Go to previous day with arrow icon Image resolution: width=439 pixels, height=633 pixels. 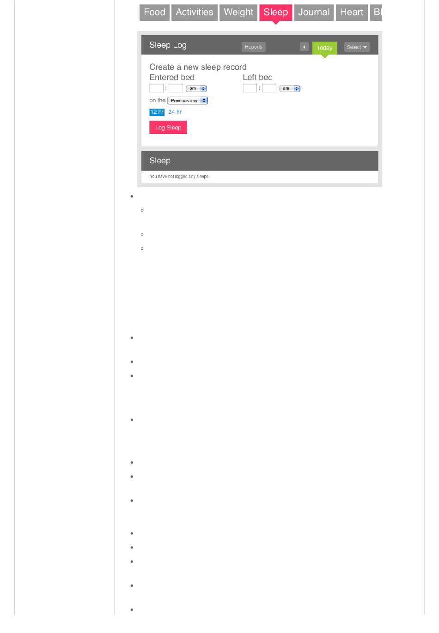pyautogui.click(x=304, y=47)
